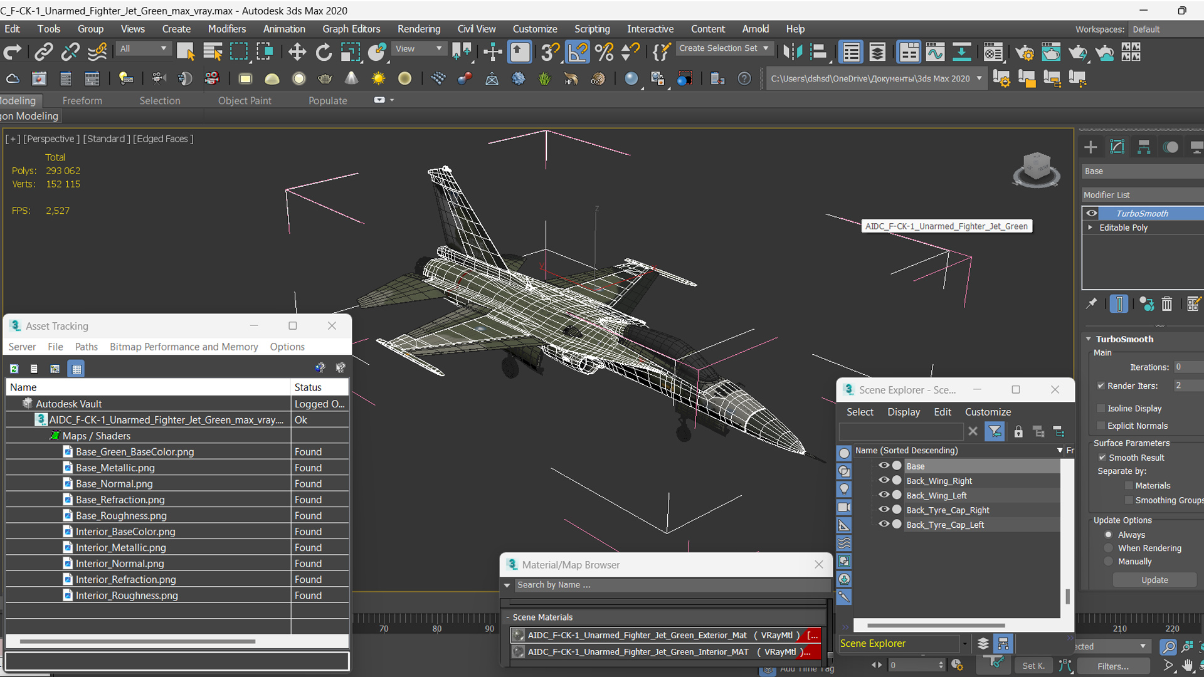1204x677 pixels.
Task: Switch to Object Paint ribbon tab
Action: point(245,100)
